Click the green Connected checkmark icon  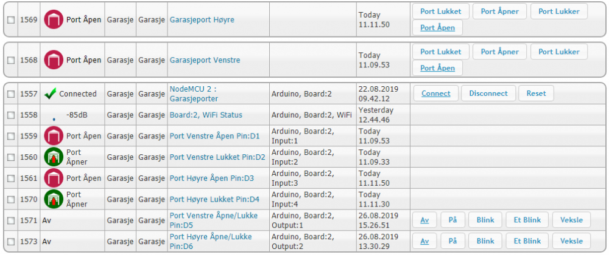point(51,94)
